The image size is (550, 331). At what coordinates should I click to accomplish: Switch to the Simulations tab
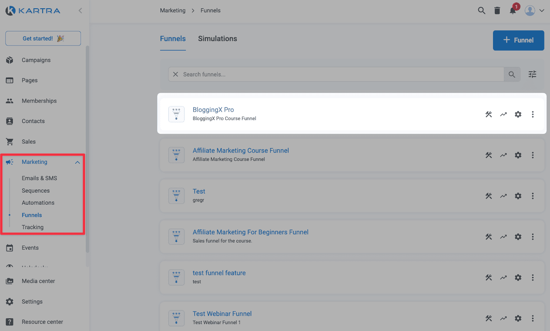(218, 39)
